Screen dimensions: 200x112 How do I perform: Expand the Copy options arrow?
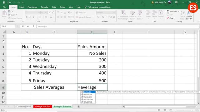(x=17, y=15)
